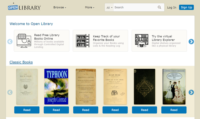The height and width of the screenshot is (119, 200).
Task: Click Read under Practice of Physic book
Action: coord(86,110)
